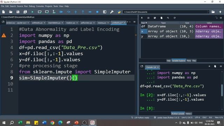
Task: Save data as icon in Variable Explorer
Action: 155,18
